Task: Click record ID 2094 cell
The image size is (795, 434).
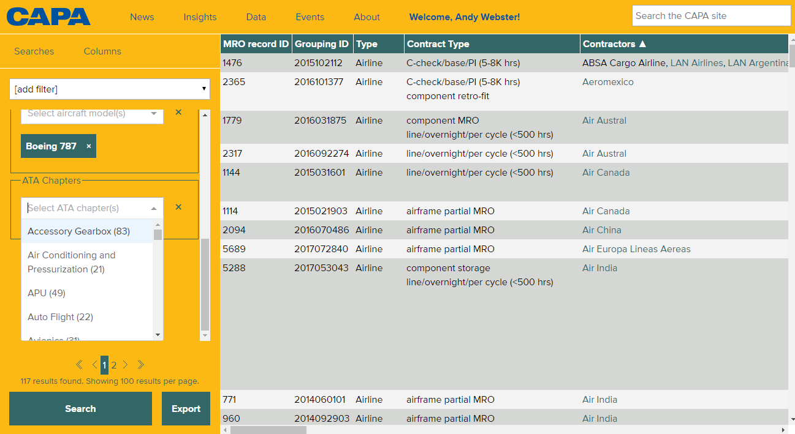Action: [256, 230]
